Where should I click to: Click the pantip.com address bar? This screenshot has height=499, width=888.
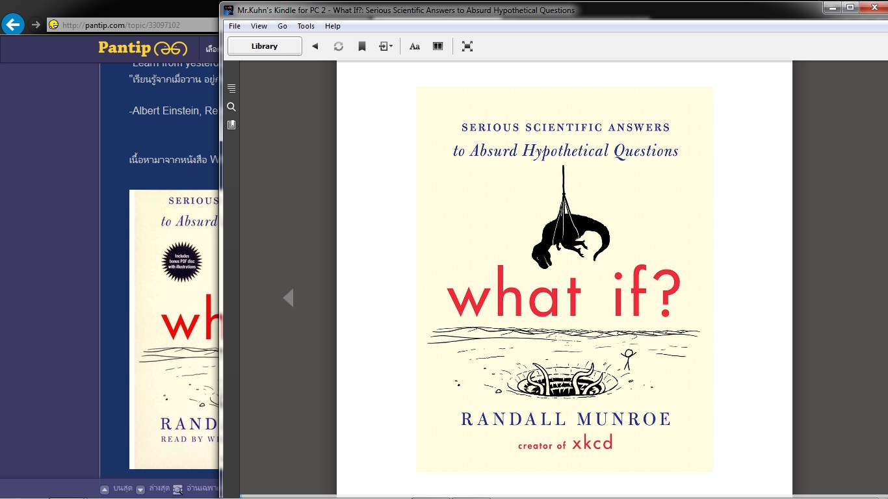pyautogui.click(x=133, y=25)
